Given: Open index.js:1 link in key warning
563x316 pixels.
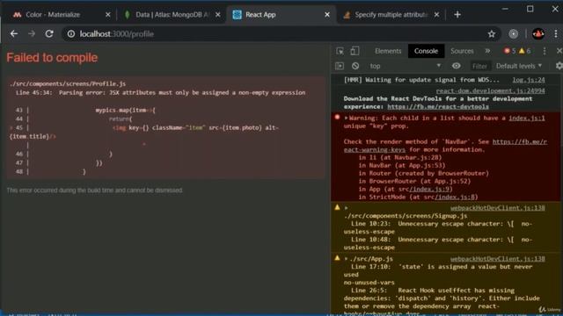Looking at the screenshot, I should (x=527, y=118).
